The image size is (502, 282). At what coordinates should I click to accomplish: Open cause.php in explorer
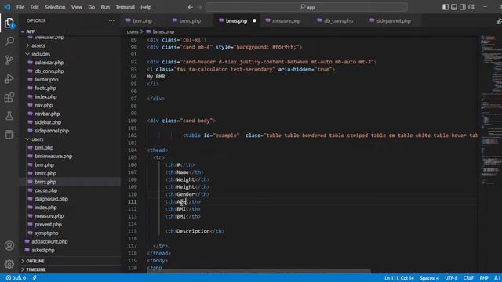pyautogui.click(x=45, y=190)
